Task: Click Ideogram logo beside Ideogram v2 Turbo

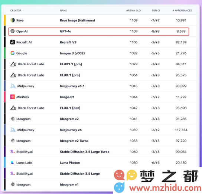Action: [13, 141]
